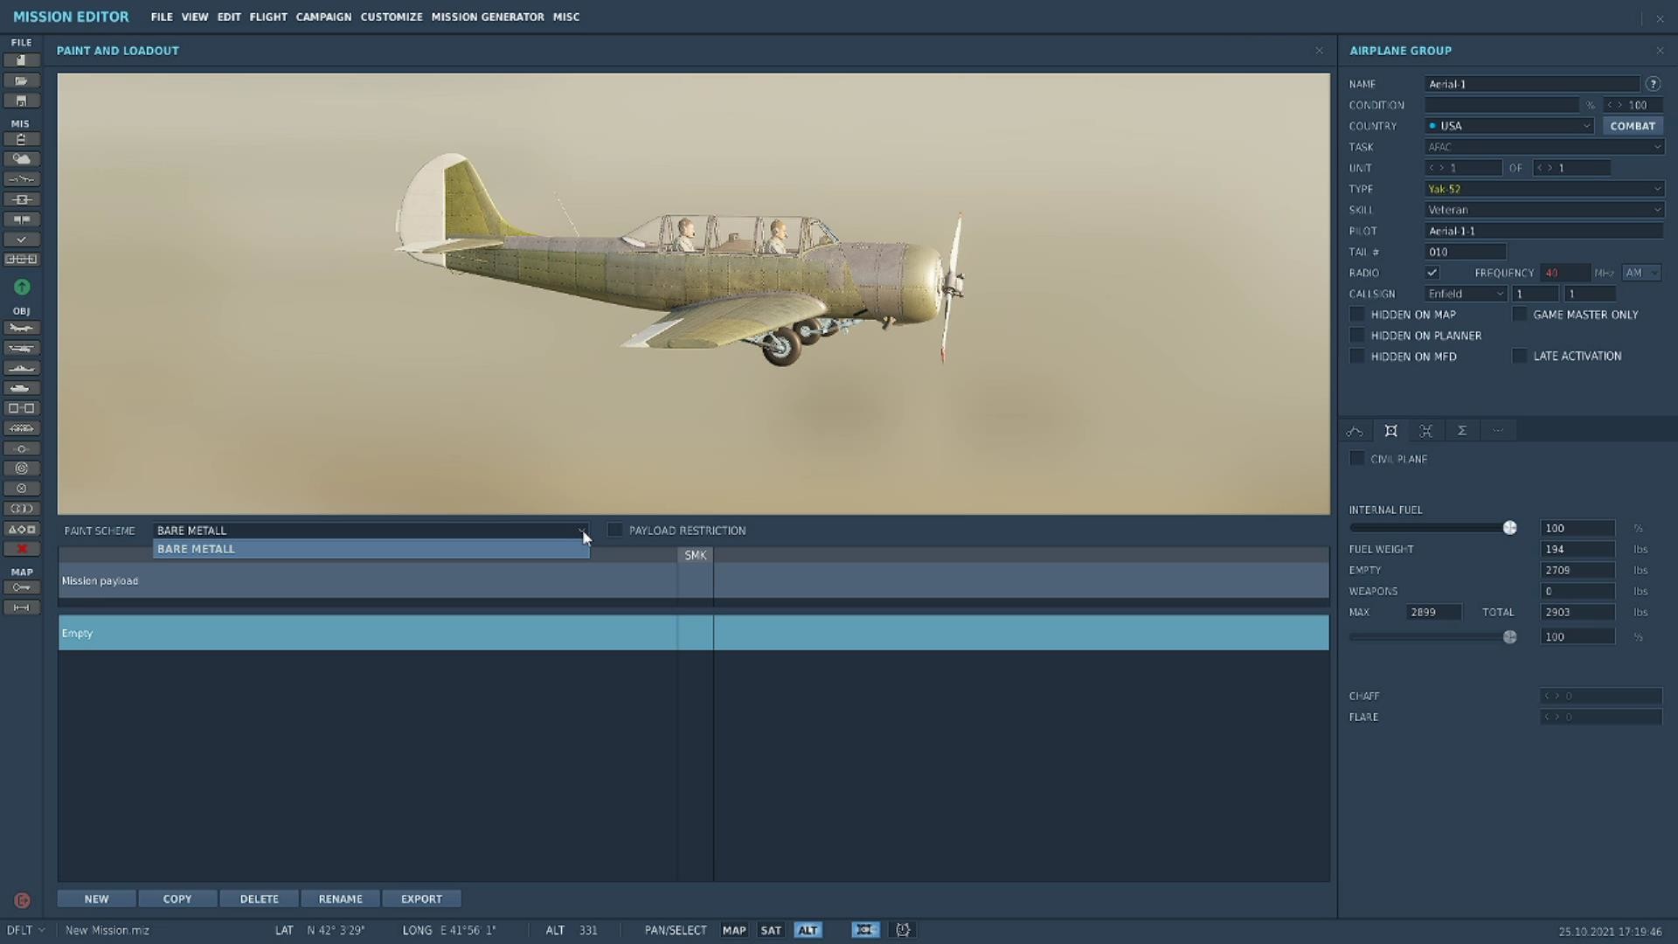This screenshot has height=944, width=1678.
Task: Click the red delete X icon
Action: 22,549
